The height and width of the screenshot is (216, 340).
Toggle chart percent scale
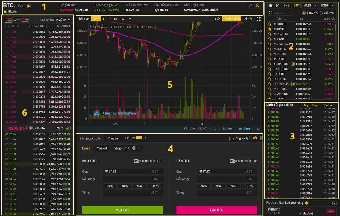pos(215,128)
